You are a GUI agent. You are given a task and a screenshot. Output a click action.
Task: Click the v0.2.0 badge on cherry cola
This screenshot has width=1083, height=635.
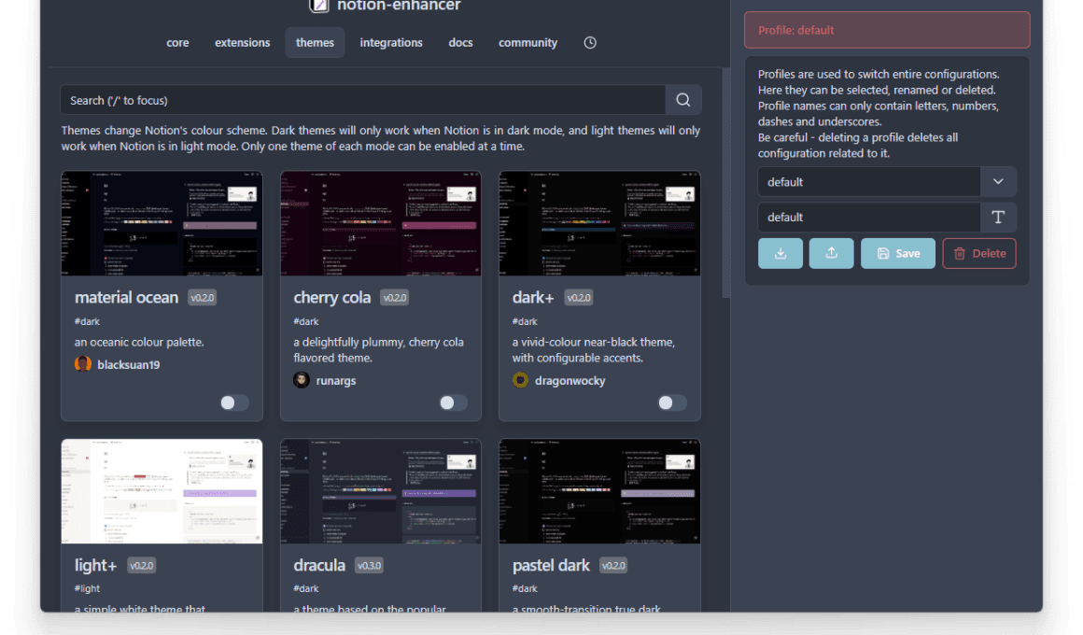pyautogui.click(x=394, y=298)
